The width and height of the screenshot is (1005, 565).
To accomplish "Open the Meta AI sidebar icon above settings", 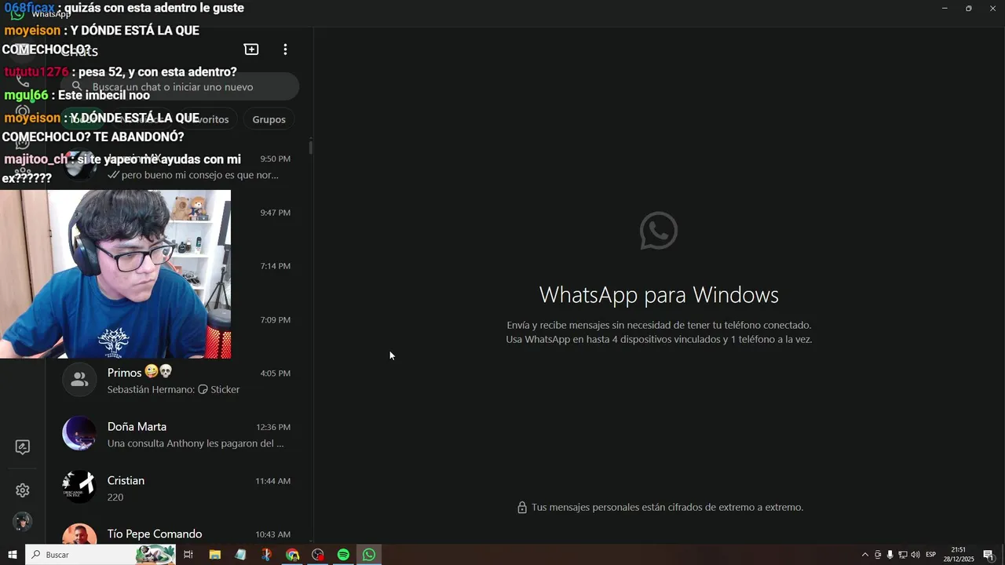I will coord(23,447).
